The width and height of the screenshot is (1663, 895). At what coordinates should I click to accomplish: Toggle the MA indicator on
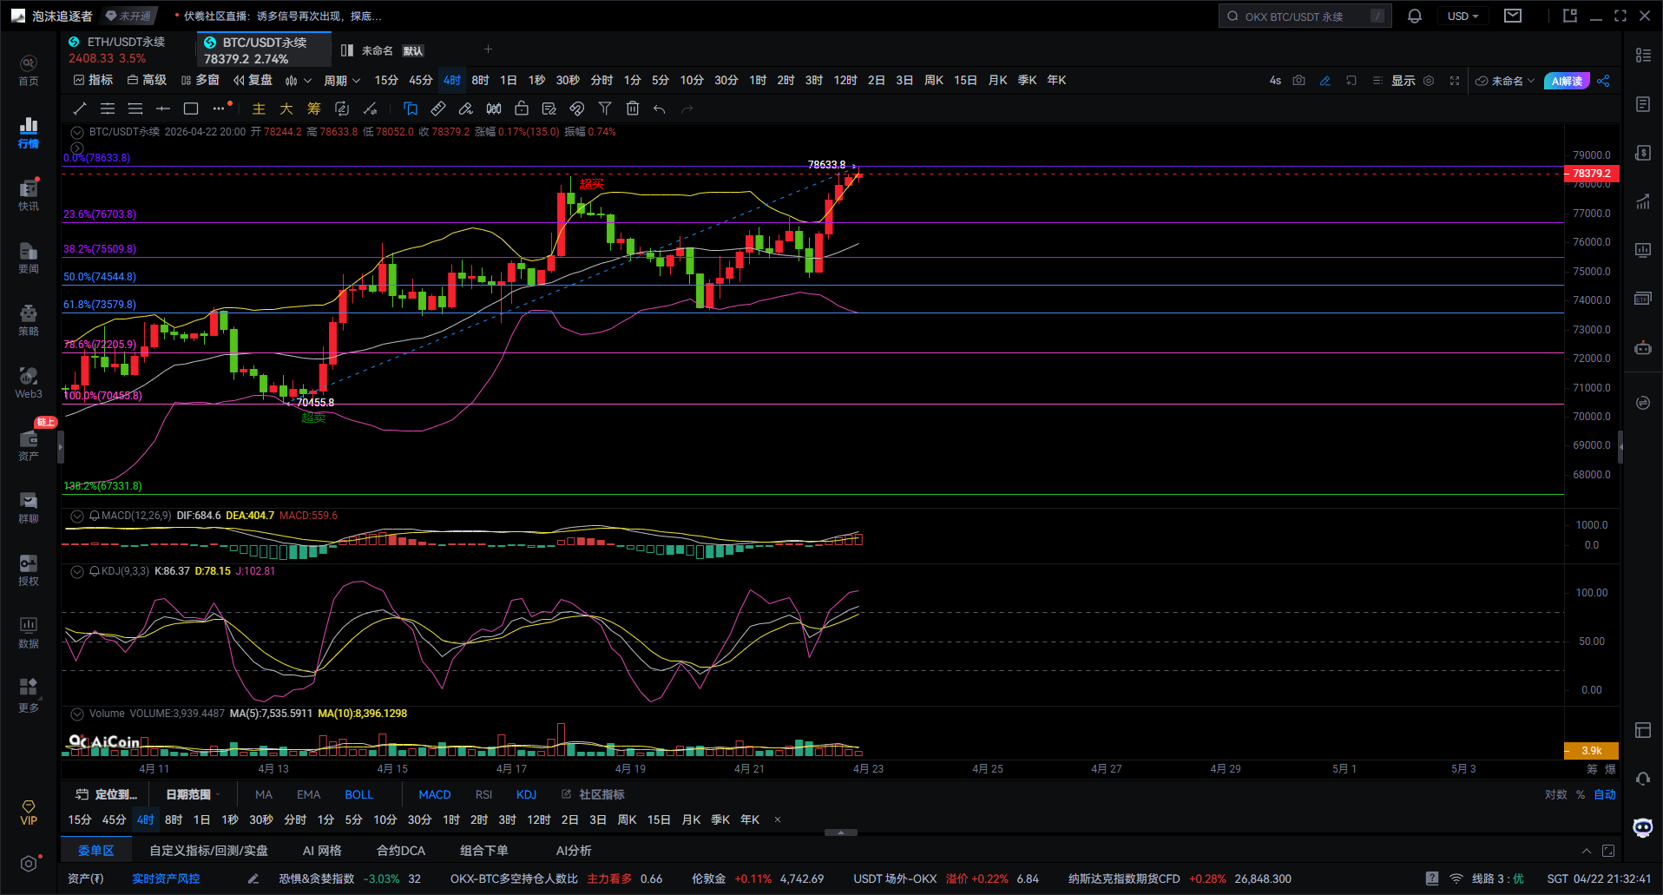point(263,794)
